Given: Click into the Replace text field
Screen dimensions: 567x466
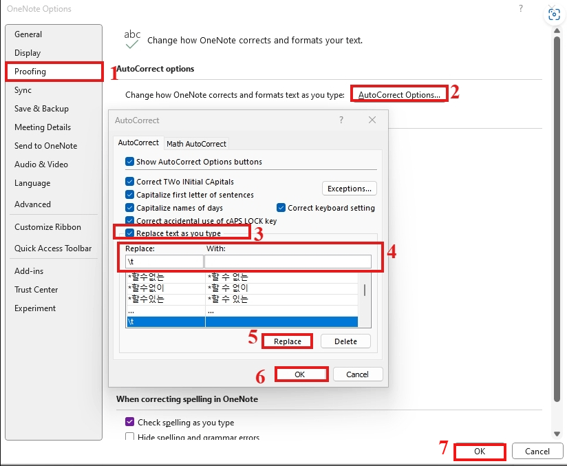Looking at the screenshot, I should click(164, 262).
